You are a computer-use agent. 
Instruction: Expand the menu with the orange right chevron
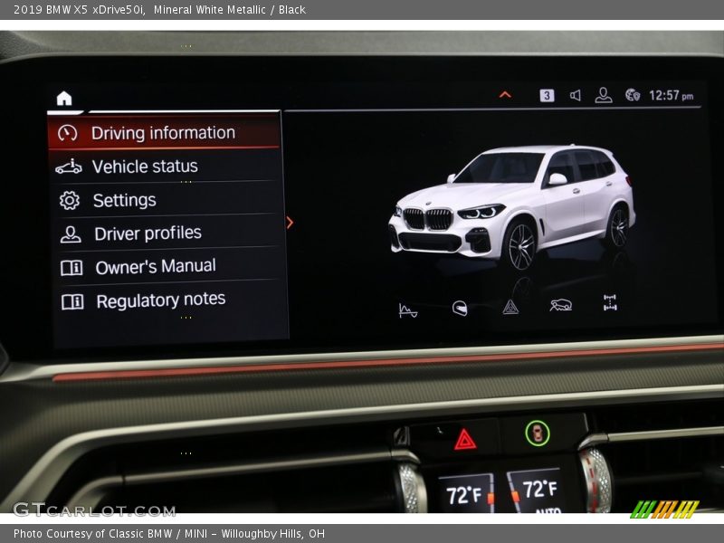[x=290, y=223]
